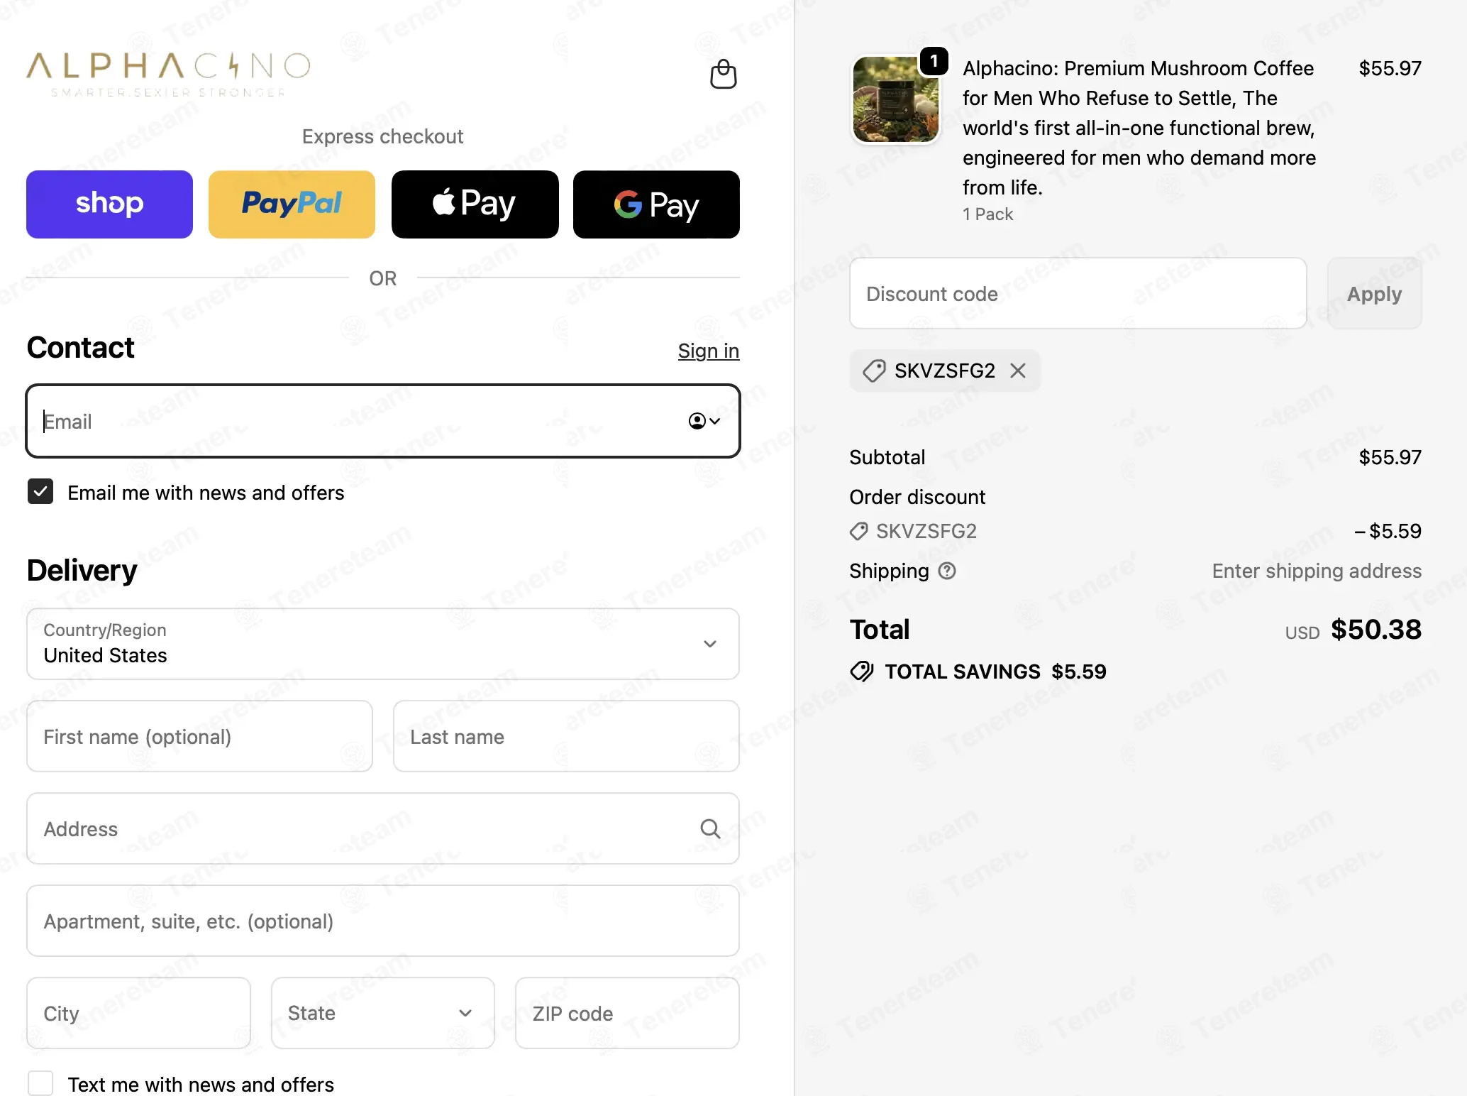The height and width of the screenshot is (1096, 1467).
Task: Click the mushroom coffee product thumbnail
Action: pos(895,100)
